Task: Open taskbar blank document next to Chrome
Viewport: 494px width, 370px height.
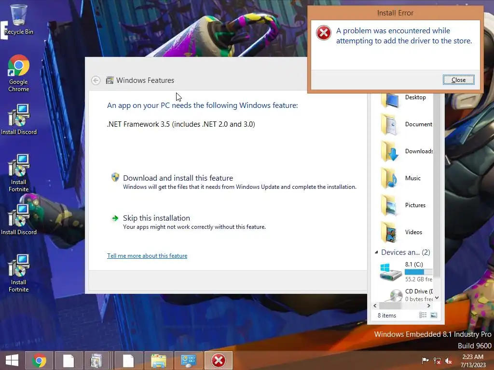Action: click(69, 360)
